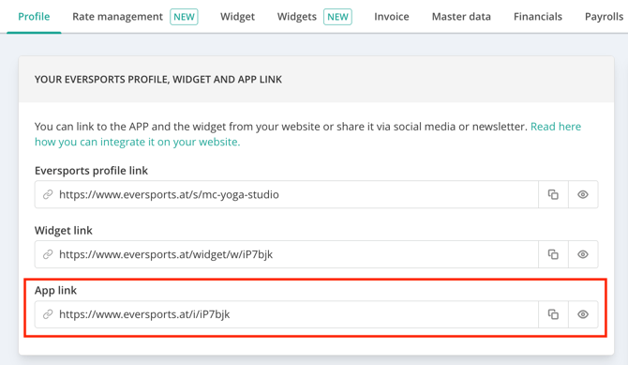Click the App link URL field
This screenshot has width=628, height=365.
[x=287, y=314]
